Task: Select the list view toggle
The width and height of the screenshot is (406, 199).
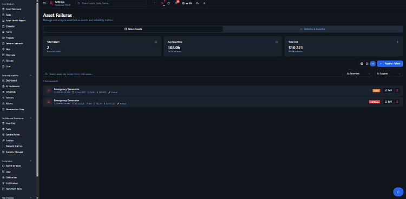Action: (373, 63)
